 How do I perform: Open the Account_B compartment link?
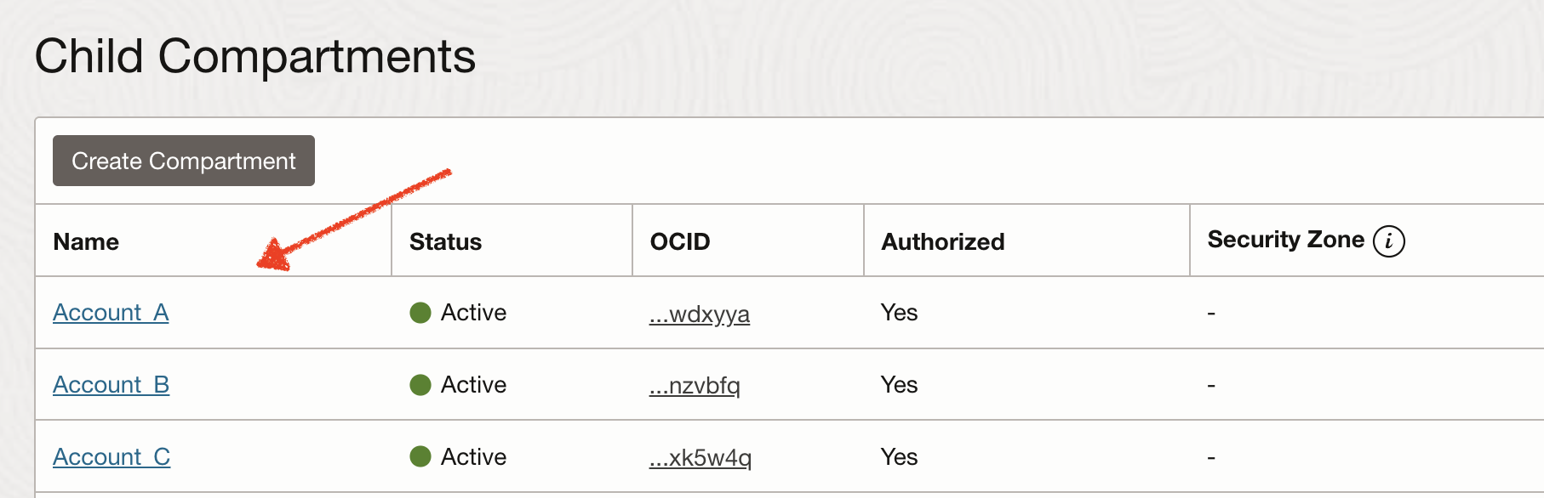[111, 385]
